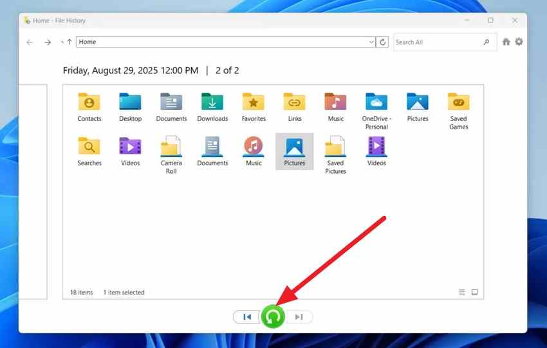Select the Music folder in first row
This screenshot has height=348, width=547.
click(335, 107)
